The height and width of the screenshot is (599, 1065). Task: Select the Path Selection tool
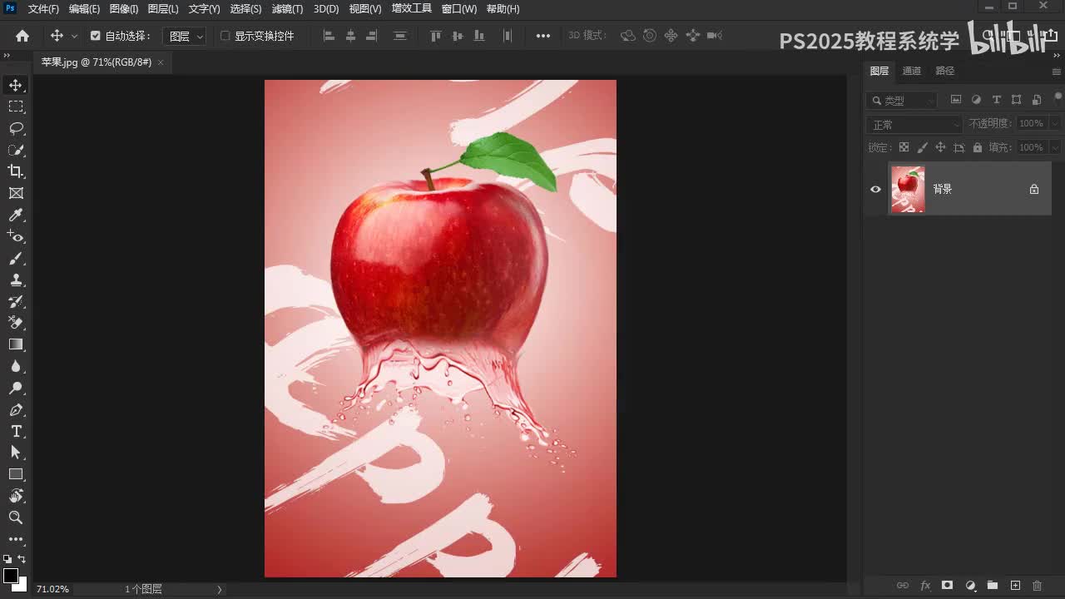pos(16,453)
